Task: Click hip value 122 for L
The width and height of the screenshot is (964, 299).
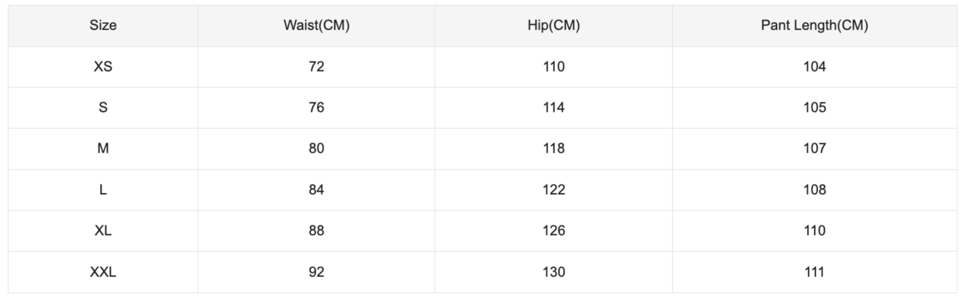Action: coord(554,190)
